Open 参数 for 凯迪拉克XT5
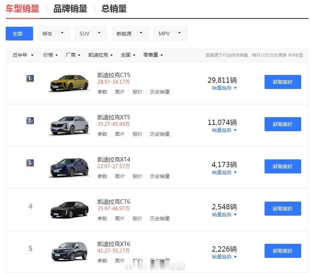The height and width of the screenshot is (273, 310). click(103, 134)
